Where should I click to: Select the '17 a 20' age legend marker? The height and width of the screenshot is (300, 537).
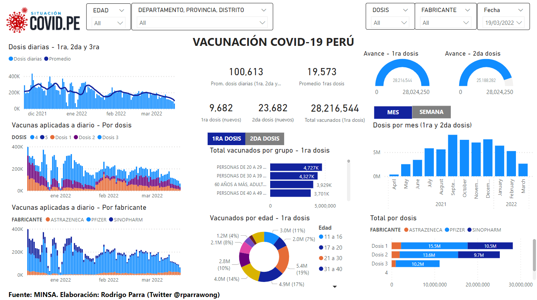[321, 248]
